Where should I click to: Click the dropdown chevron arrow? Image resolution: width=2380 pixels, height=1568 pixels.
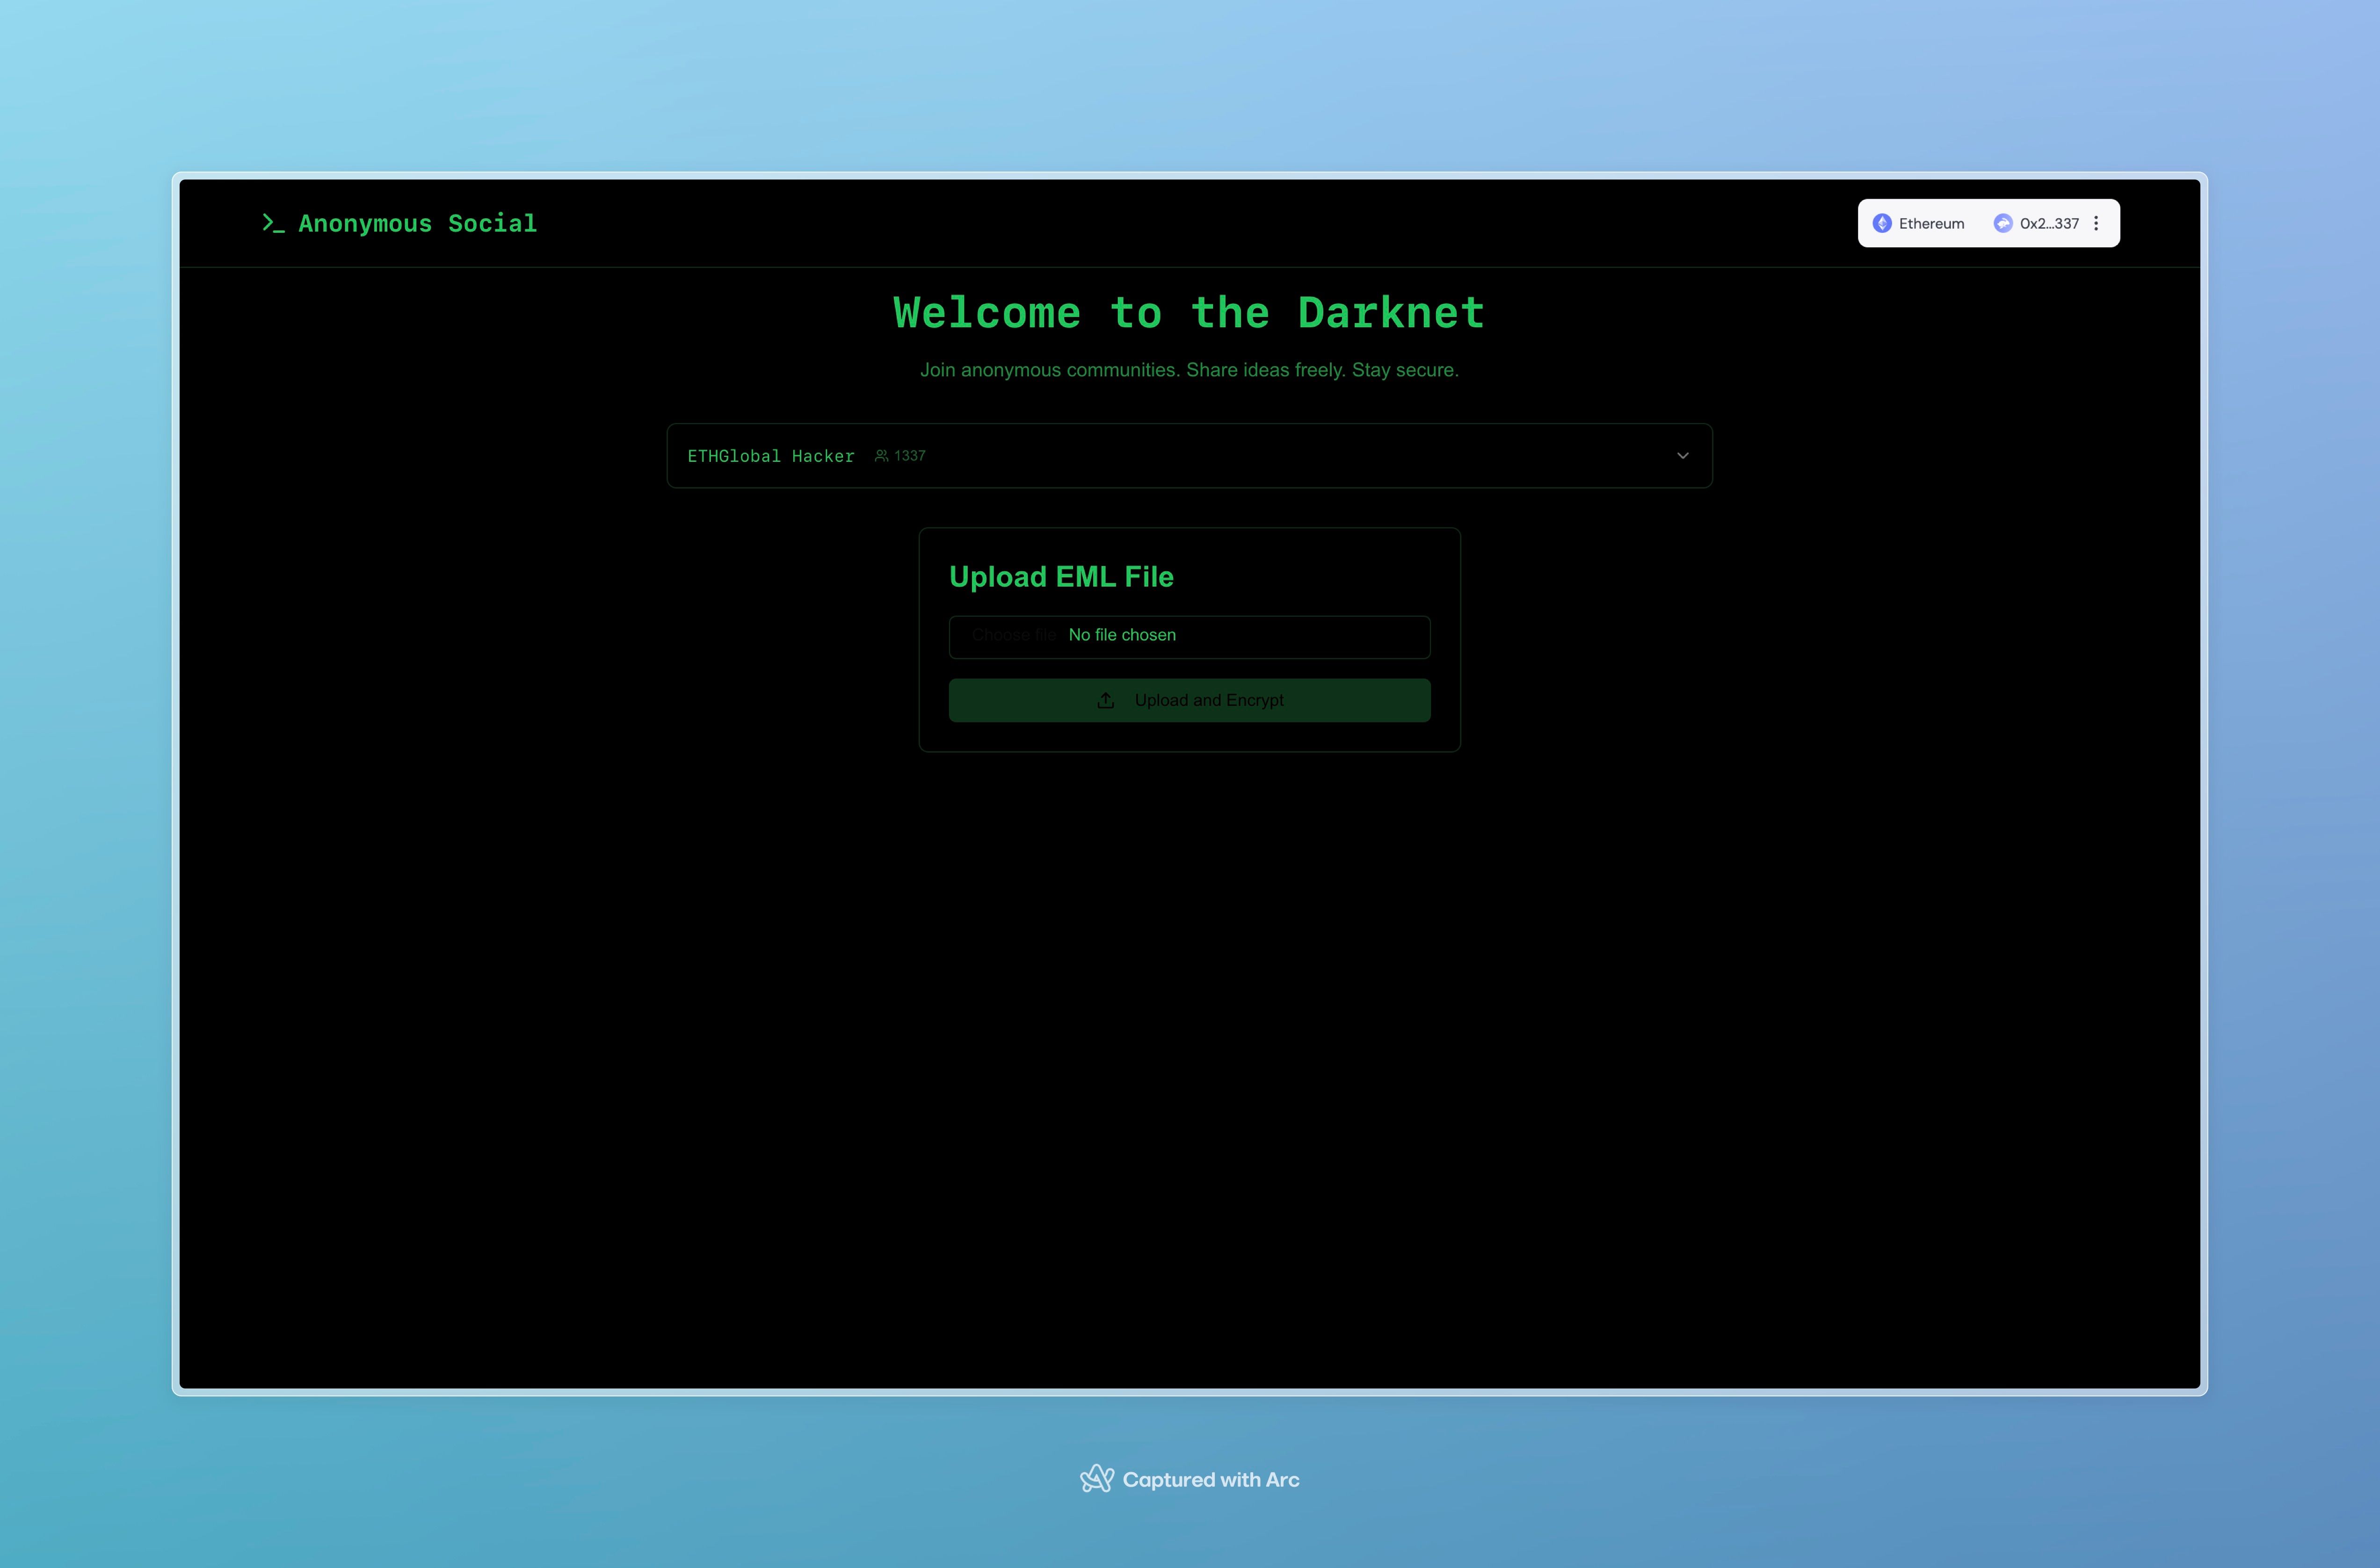coord(1683,456)
